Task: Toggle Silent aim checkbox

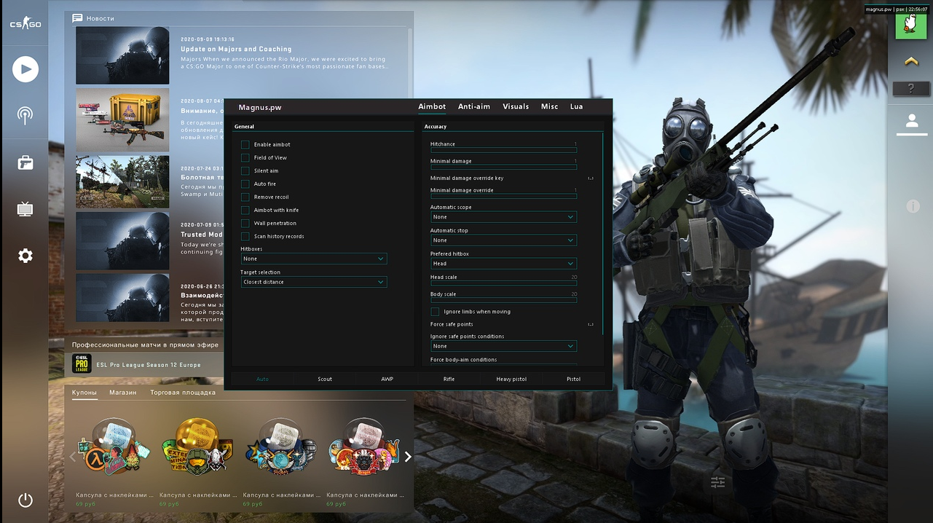Action: pos(245,171)
